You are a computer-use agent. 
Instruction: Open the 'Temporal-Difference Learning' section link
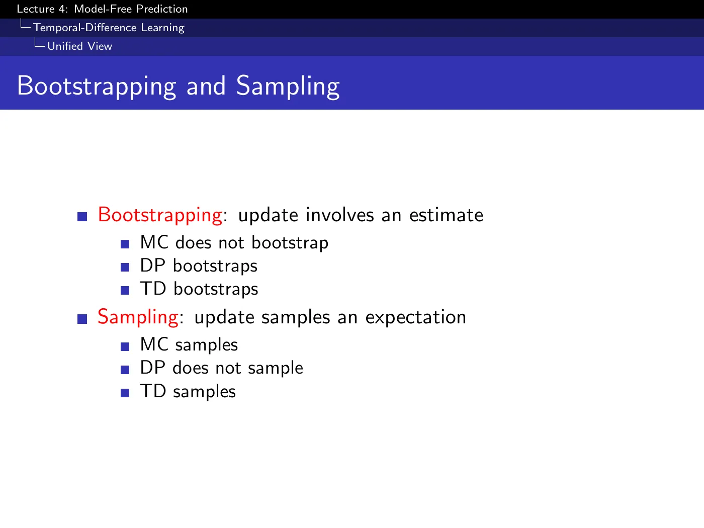(109, 28)
